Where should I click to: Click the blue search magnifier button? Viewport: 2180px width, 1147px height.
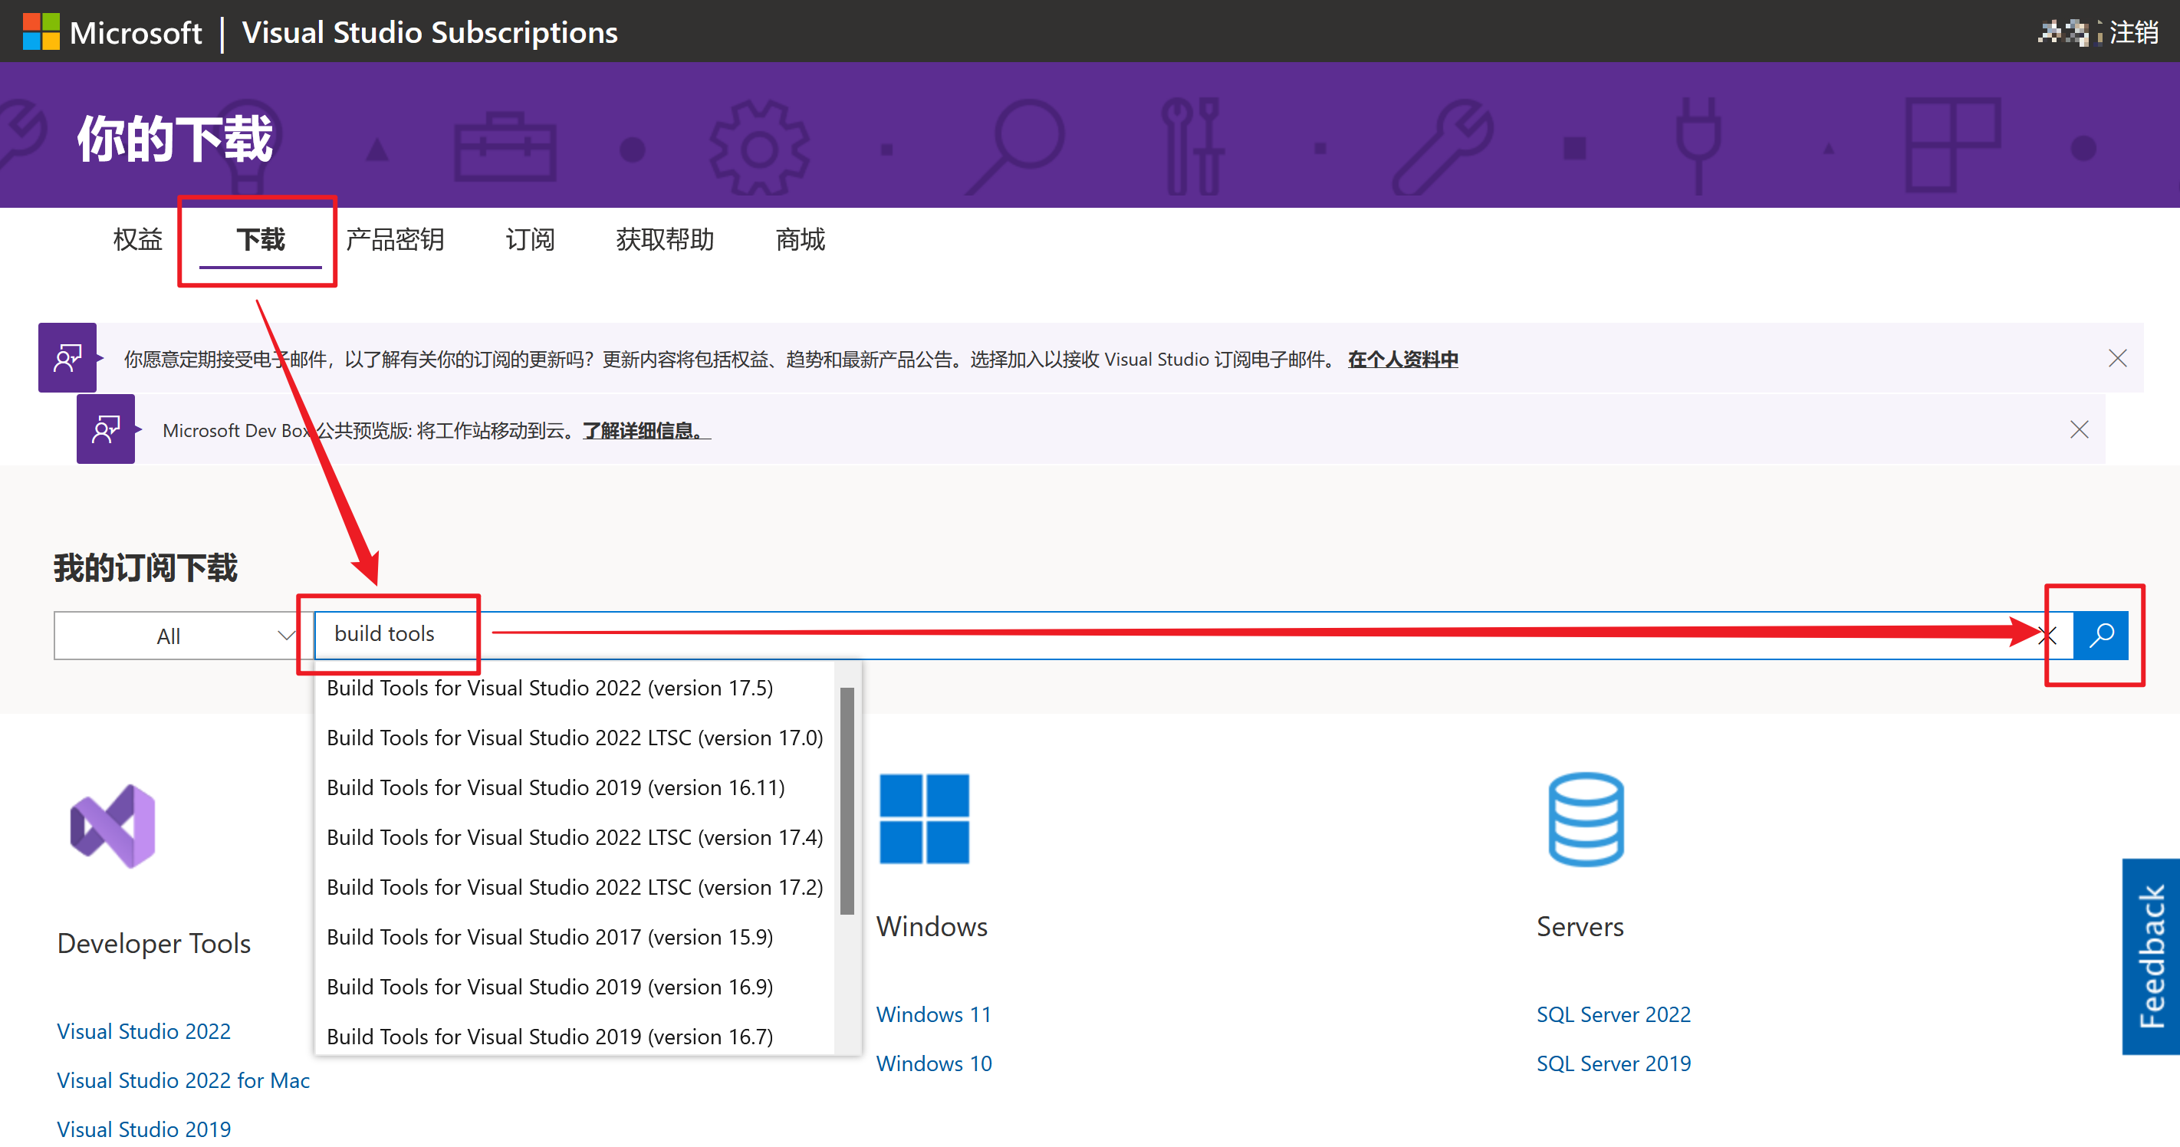tap(2100, 634)
